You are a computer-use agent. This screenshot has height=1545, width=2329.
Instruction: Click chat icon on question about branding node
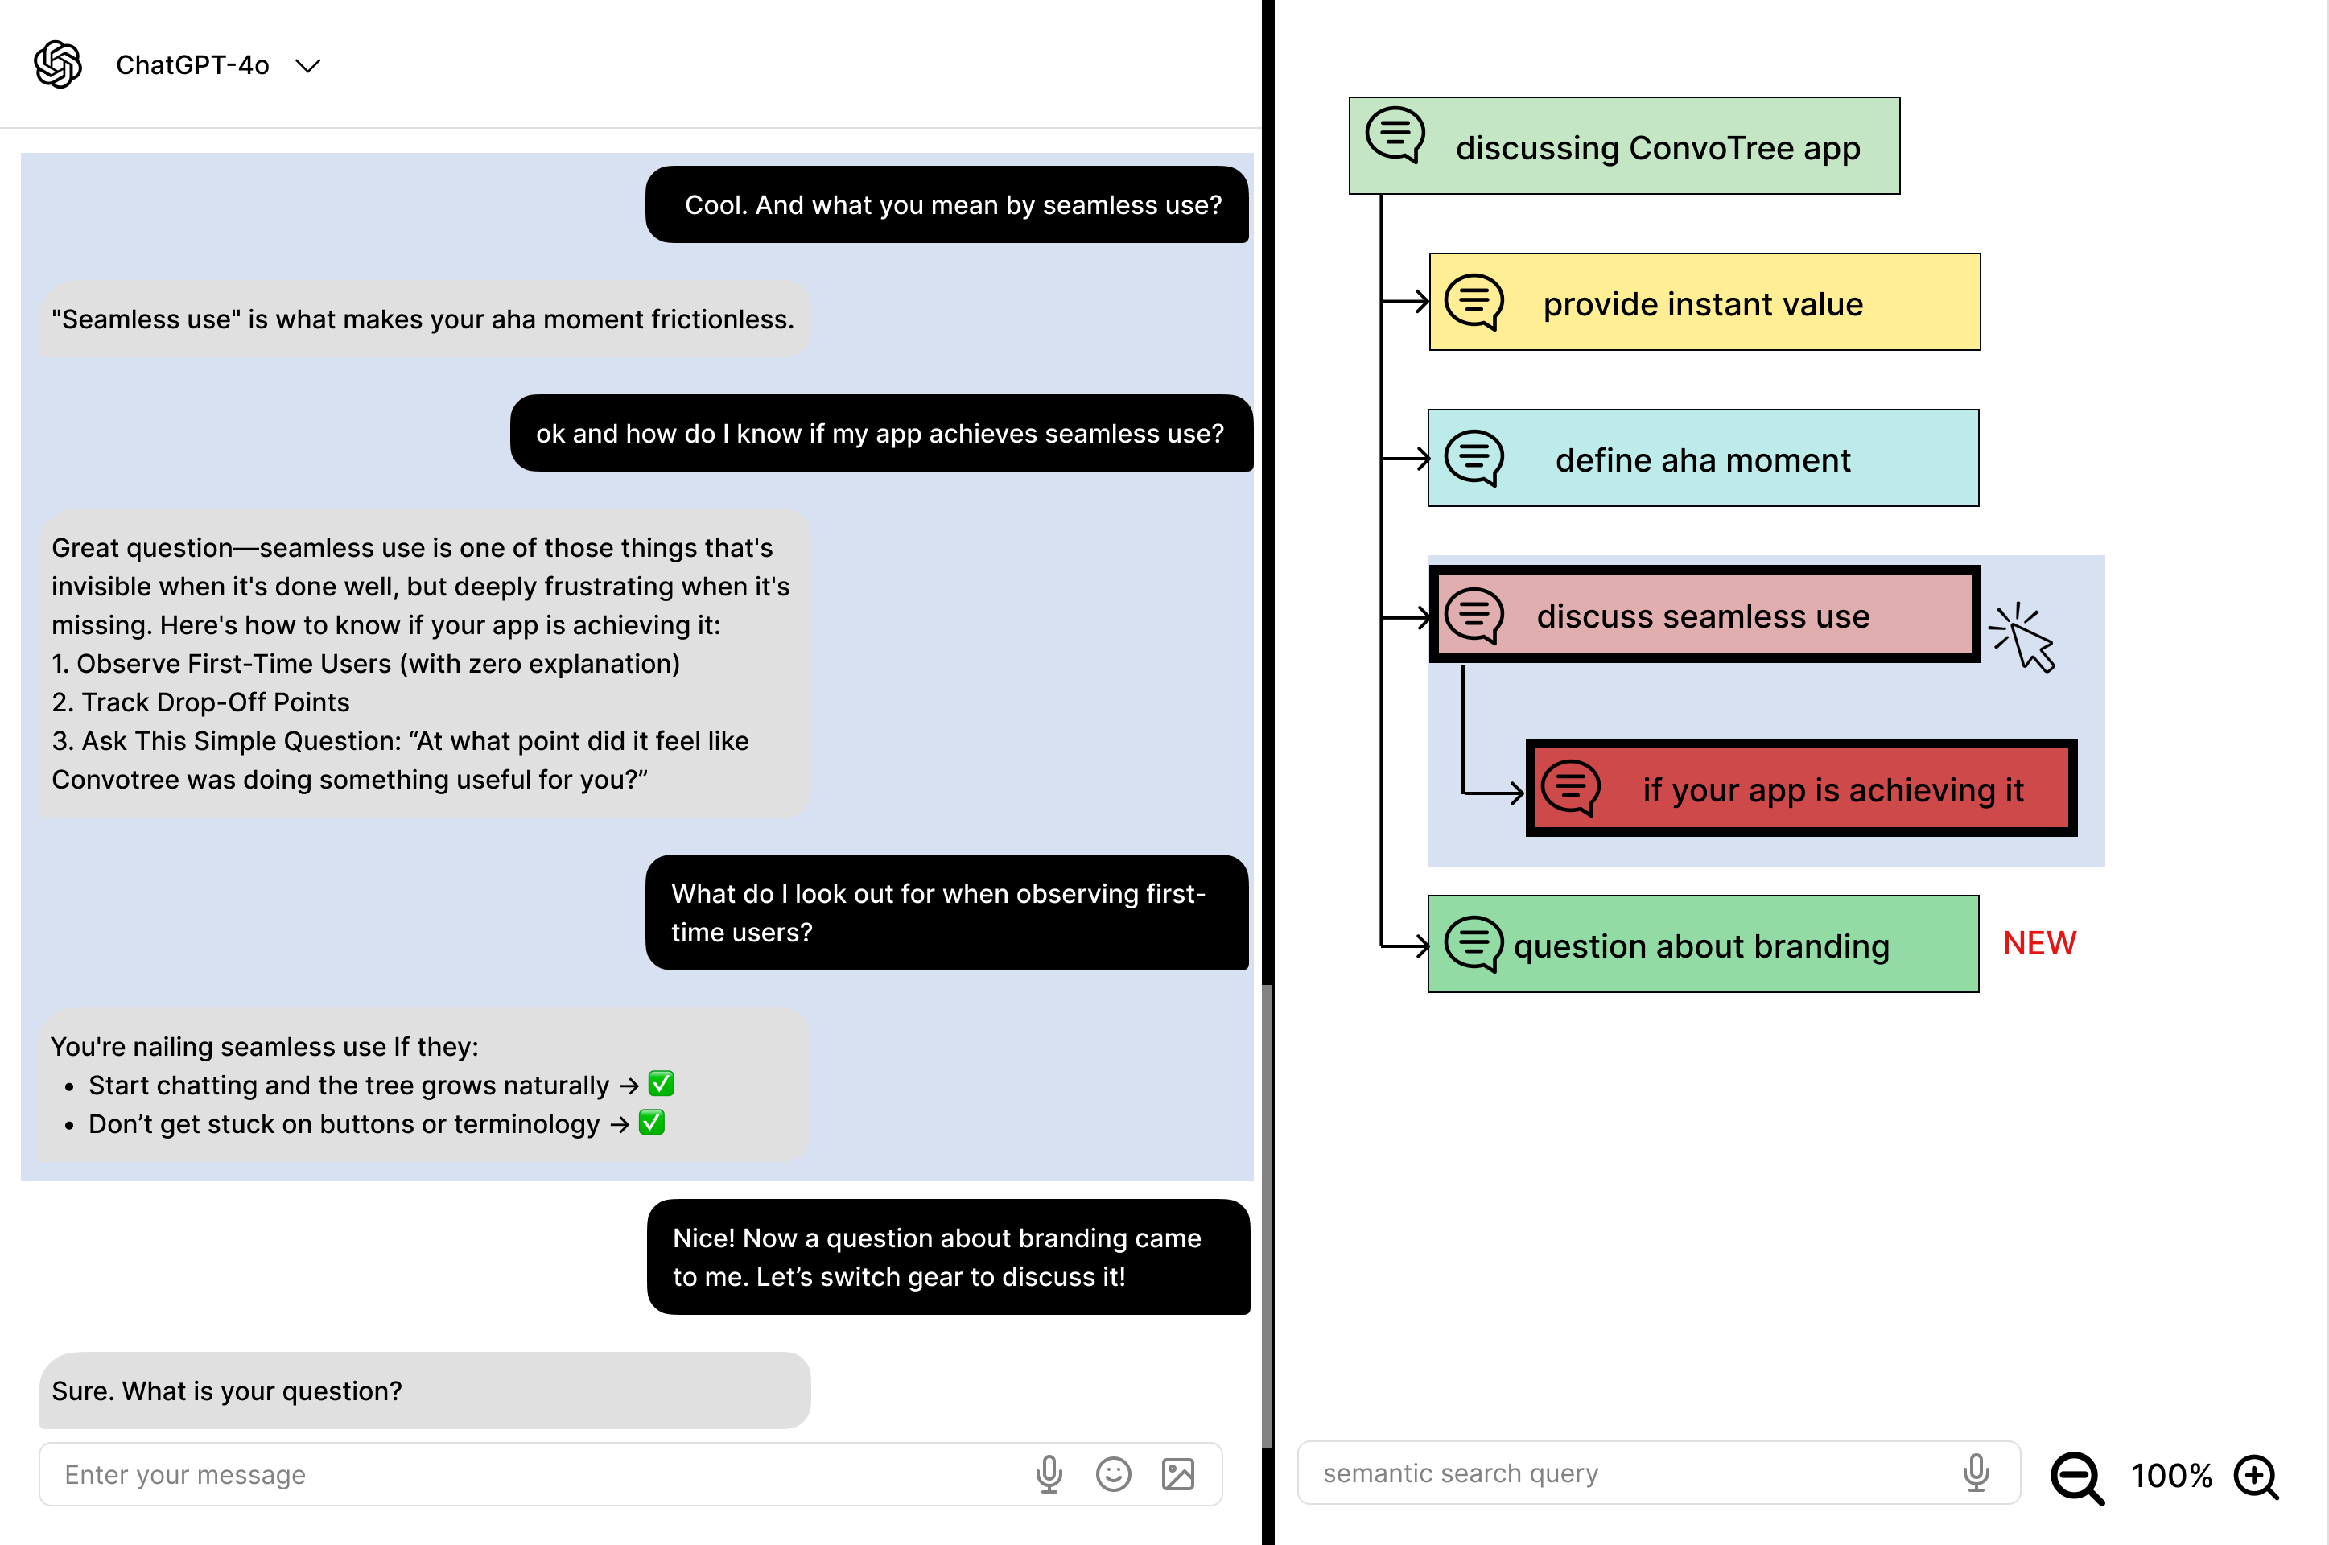coord(1474,944)
